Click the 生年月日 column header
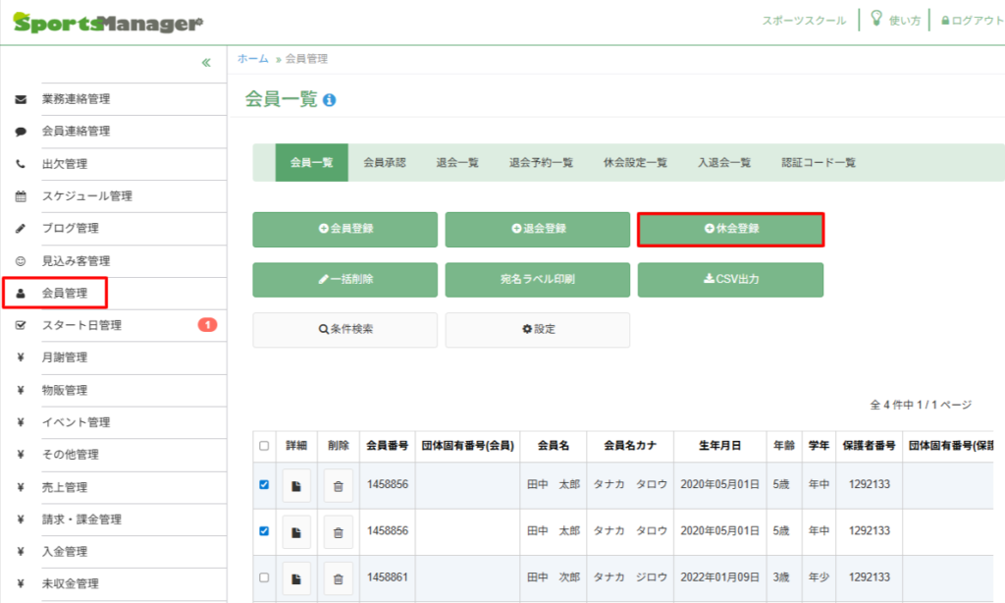The image size is (1005, 603). pyautogui.click(x=719, y=446)
